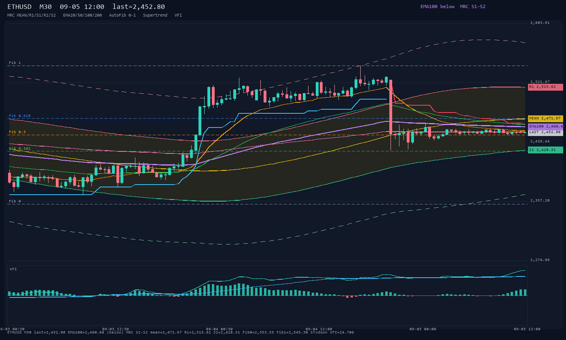The height and width of the screenshot is (340, 566).
Task: Click the 2,439.44 price axis label
Action: pos(540,142)
